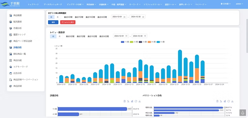Viewport: 248px width, 118px height.
Task: Expand the トラフィックツール menu
Action: click(x=152, y=4)
